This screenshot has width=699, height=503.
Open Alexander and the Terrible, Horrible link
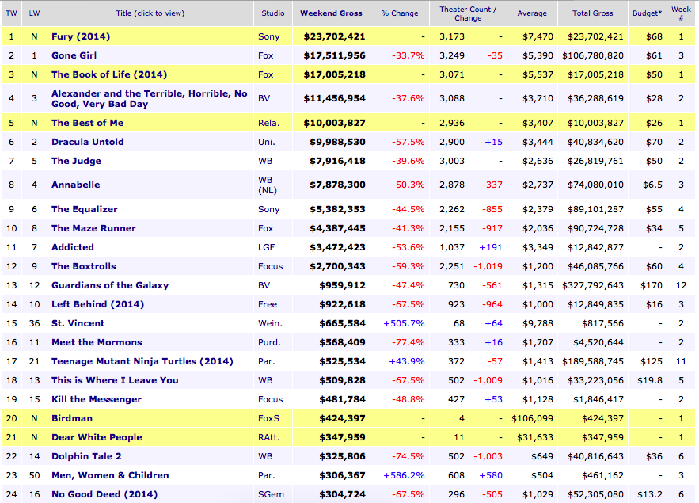pyautogui.click(x=150, y=98)
